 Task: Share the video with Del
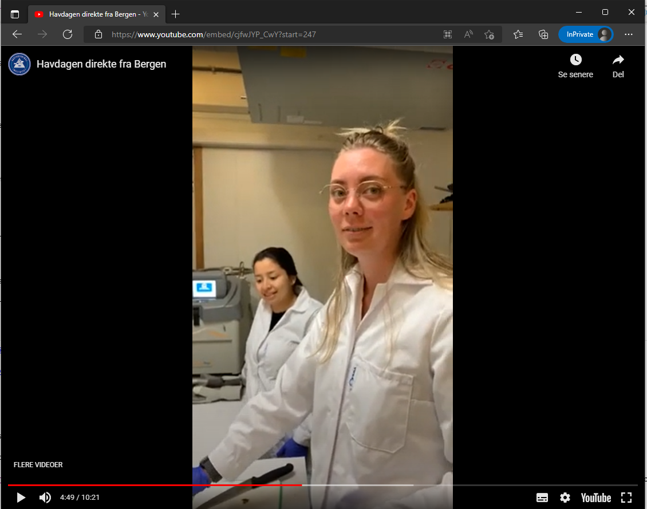click(x=618, y=66)
